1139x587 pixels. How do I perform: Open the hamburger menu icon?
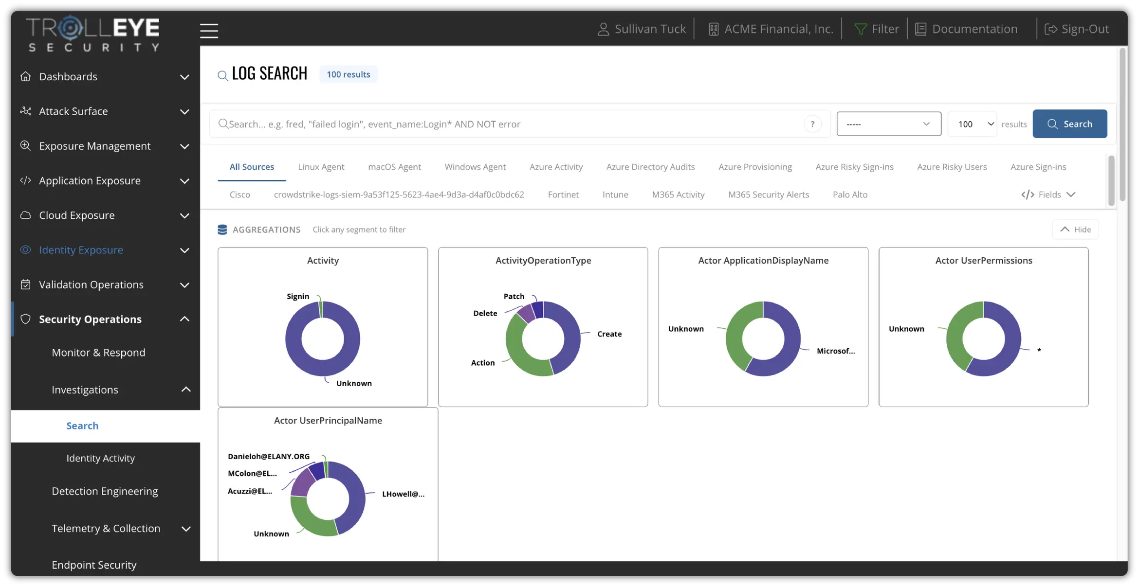(x=209, y=30)
